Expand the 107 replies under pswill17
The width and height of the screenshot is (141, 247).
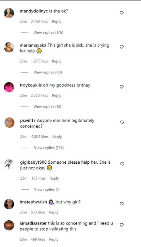(49, 148)
